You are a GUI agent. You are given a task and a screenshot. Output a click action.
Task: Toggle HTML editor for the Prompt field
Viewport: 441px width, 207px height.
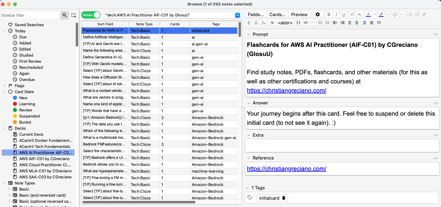(x=436, y=34)
